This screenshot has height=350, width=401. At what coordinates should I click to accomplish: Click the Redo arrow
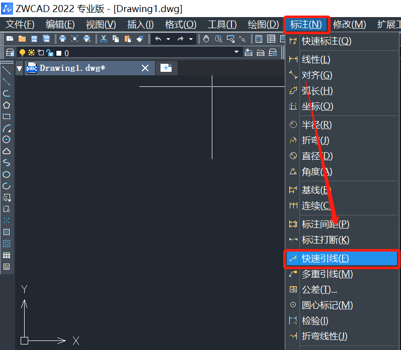(x=181, y=39)
